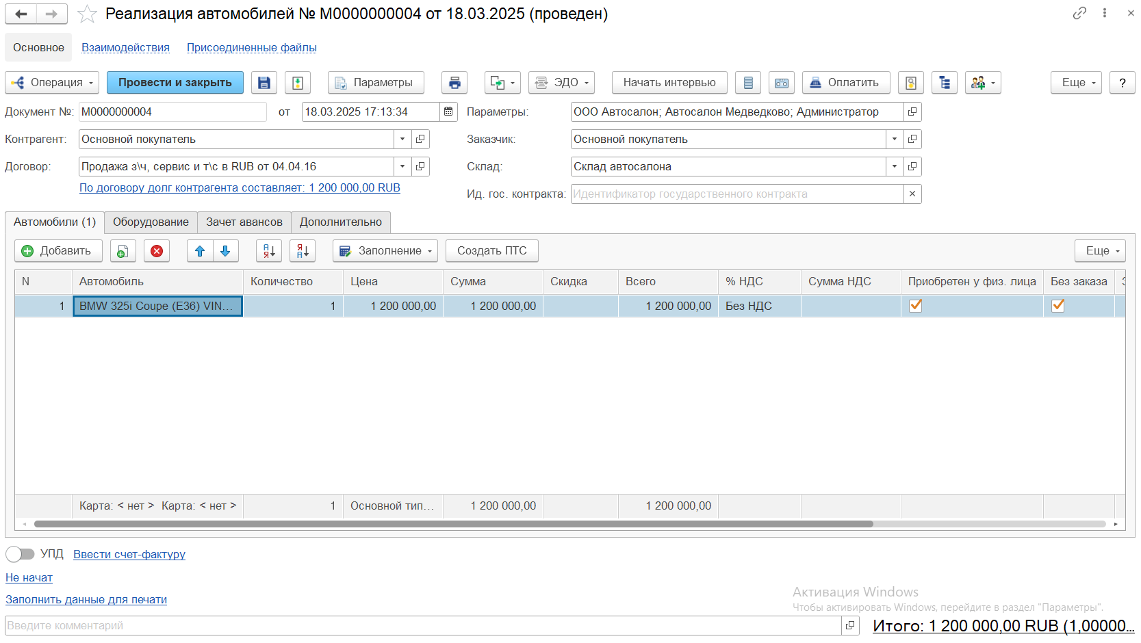This screenshot has width=1141, height=643.
Task: Sort the rows ascending
Action: pos(269,251)
